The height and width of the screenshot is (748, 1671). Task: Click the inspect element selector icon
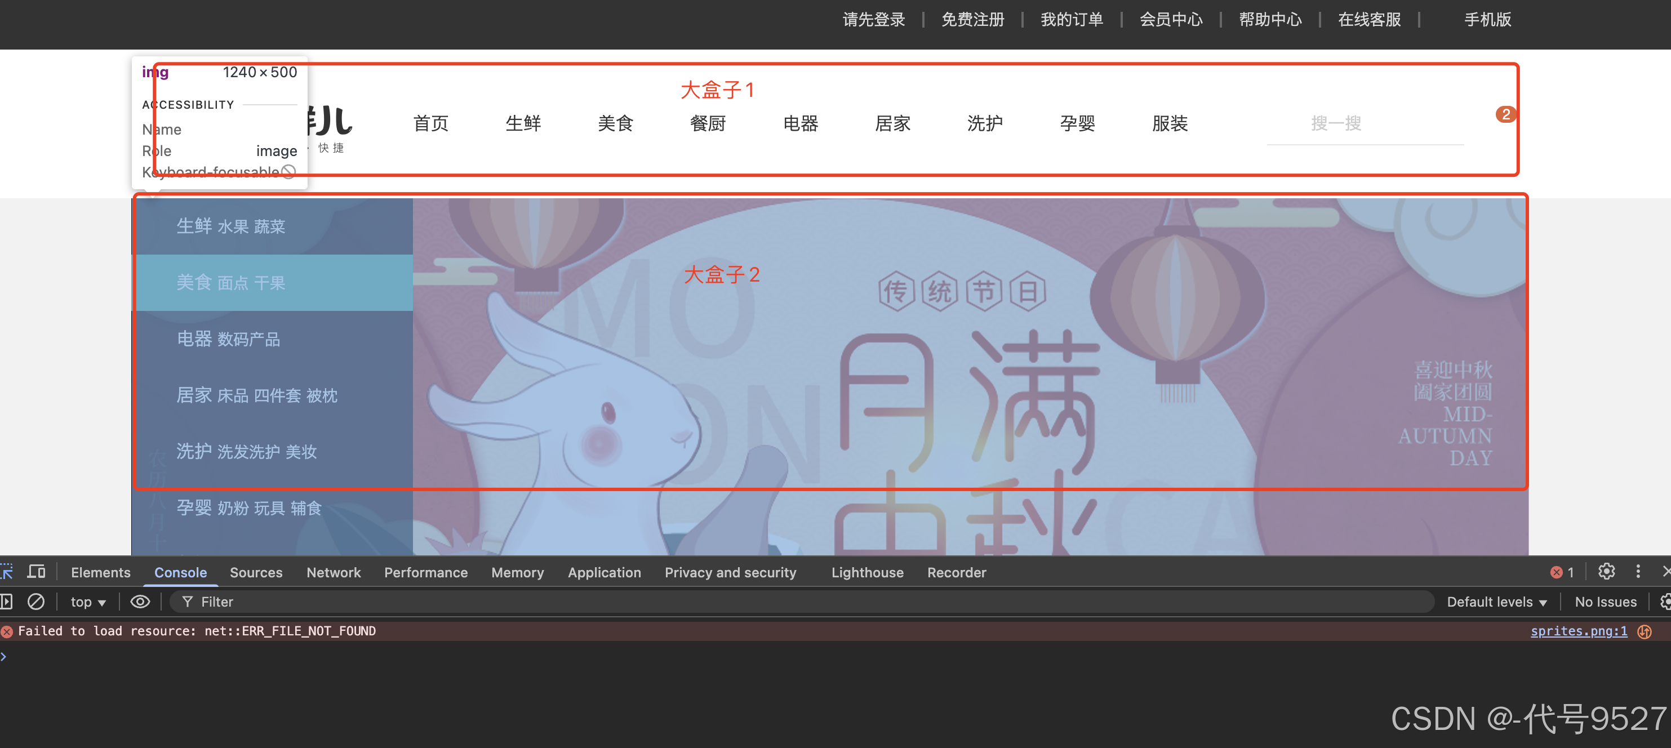click(7, 572)
